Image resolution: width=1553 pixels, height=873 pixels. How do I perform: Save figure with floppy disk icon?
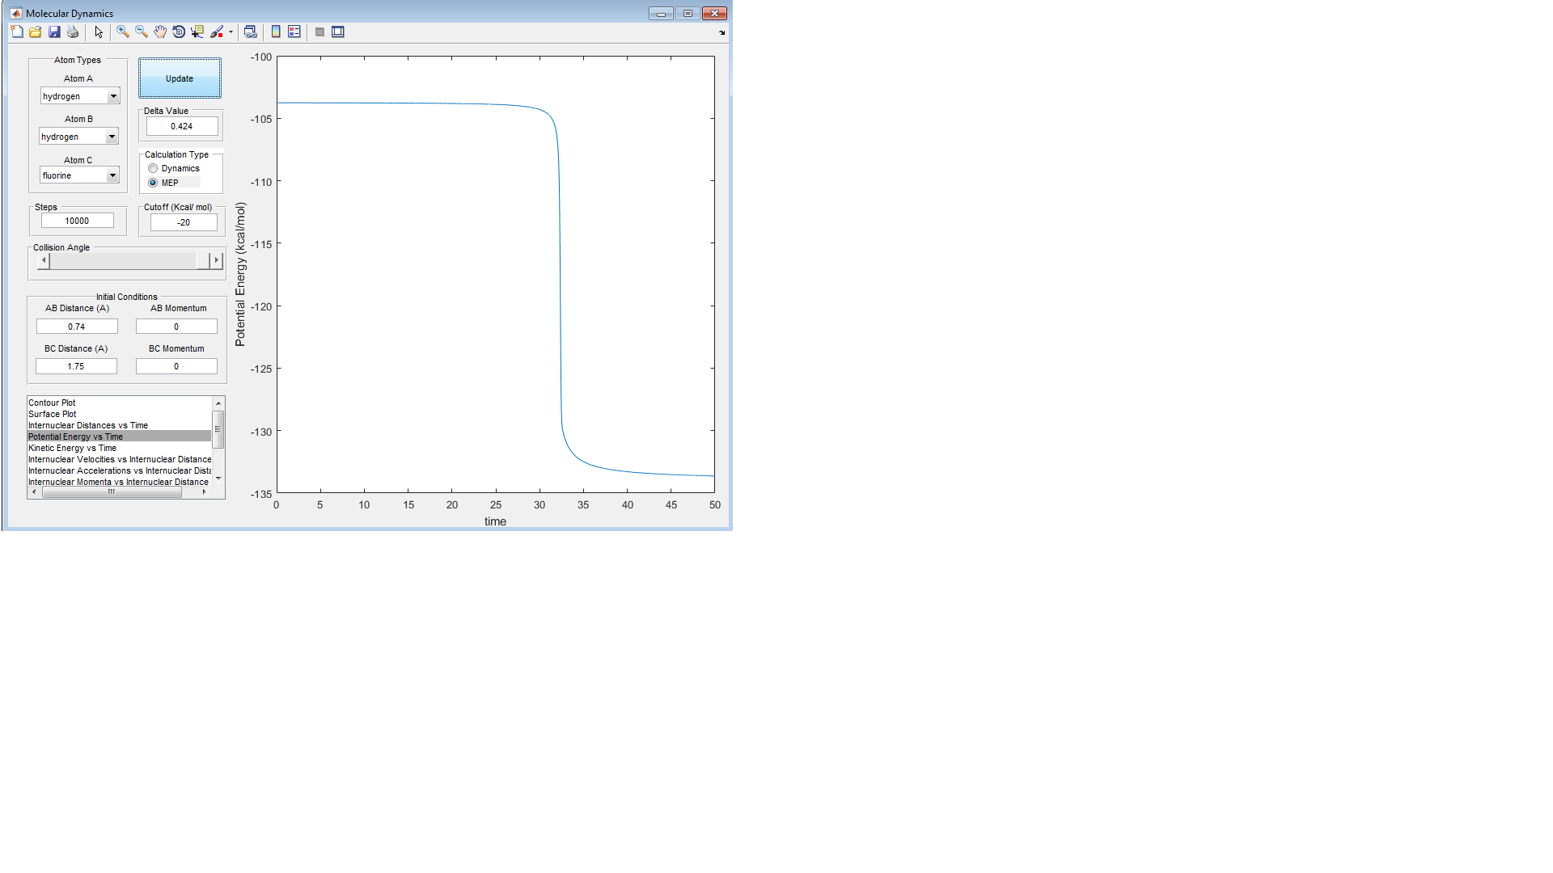[x=54, y=32]
